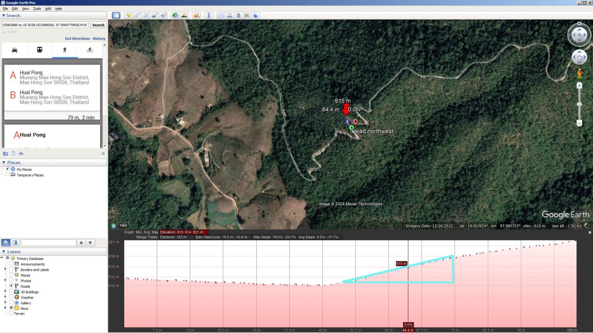
Task: Enable the 3D Buildings layer
Action: coord(12,291)
